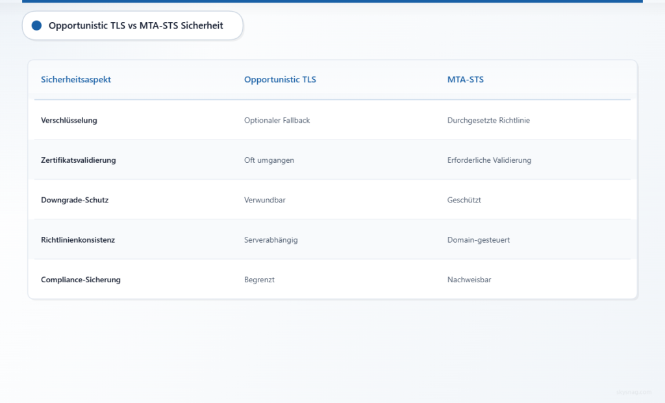The width and height of the screenshot is (665, 403).
Task: Click the 'Geschützt' cell
Action: click(464, 200)
